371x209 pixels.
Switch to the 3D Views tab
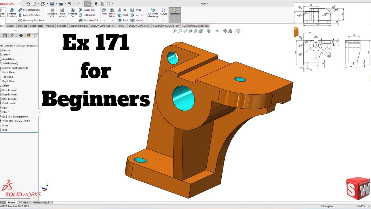click(24, 203)
